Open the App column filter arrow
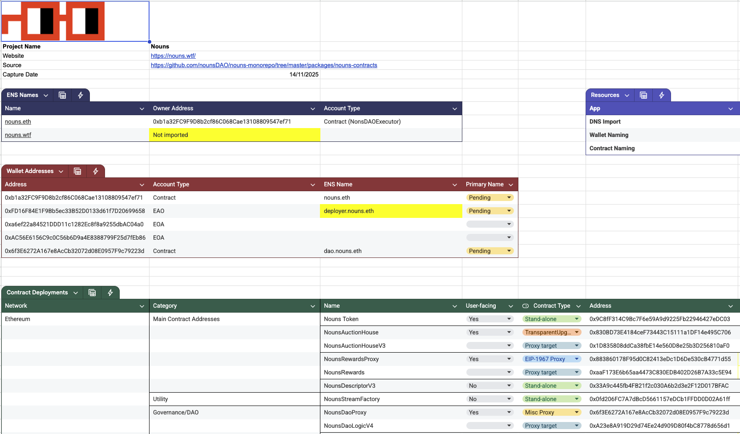 pos(731,108)
